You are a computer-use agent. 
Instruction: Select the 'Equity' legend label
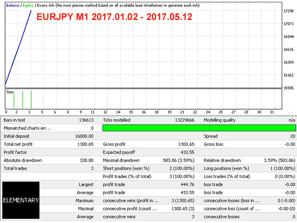point(28,5)
